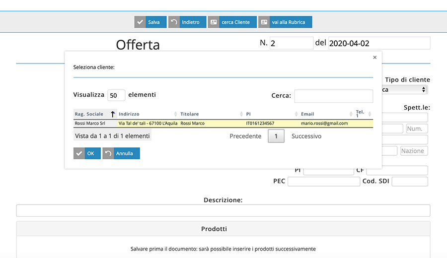Go to the Successivo page
The width and height of the screenshot is (447, 258).
306,136
